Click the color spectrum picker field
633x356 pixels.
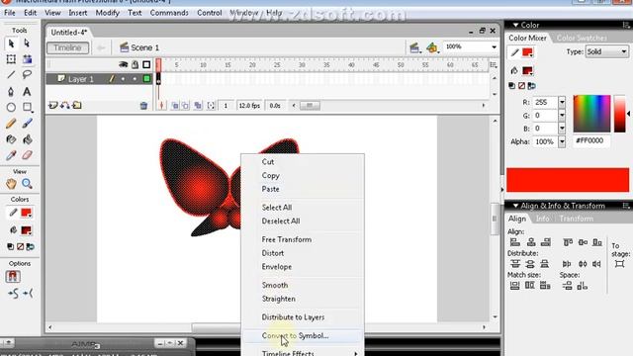[591, 114]
